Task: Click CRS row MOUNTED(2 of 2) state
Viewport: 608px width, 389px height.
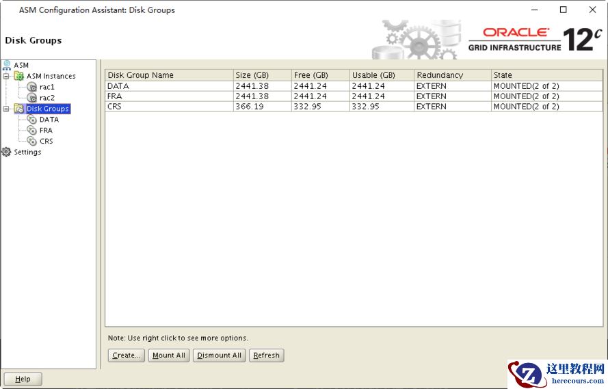Action: (546, 106)
